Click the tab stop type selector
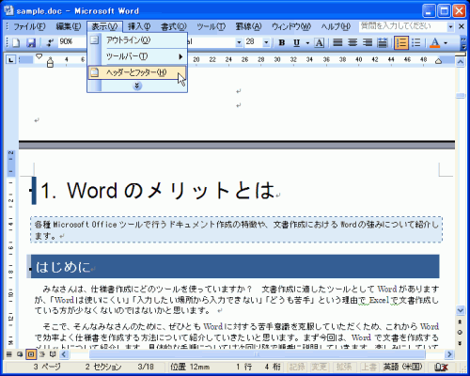The width and height of the screenshot is (470, 376). (x=11, y=59)
